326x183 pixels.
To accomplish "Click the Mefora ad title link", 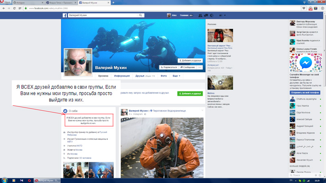I will pos(211,94).
